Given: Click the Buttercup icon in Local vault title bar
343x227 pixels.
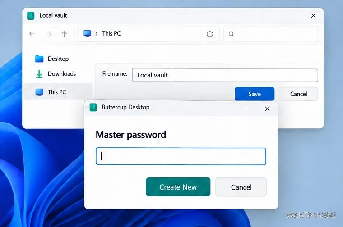Looking at the screenshot, I should (31, 16).
